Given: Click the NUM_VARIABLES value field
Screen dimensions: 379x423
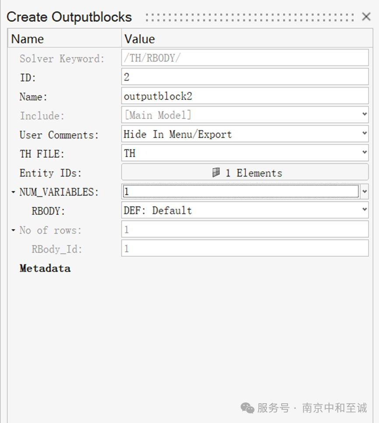Looking at the screenshot, I should tap(241, 191).
